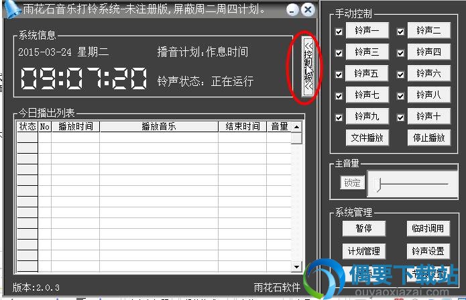Trigger the 铃声四 button
This screenshot has height=300, width=466.
point(429,52)
